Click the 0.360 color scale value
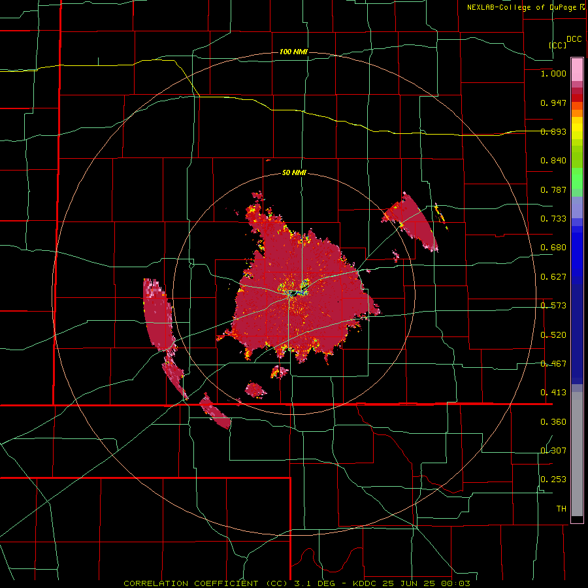This screenshot has height=588, width=588. coord(553,422)
